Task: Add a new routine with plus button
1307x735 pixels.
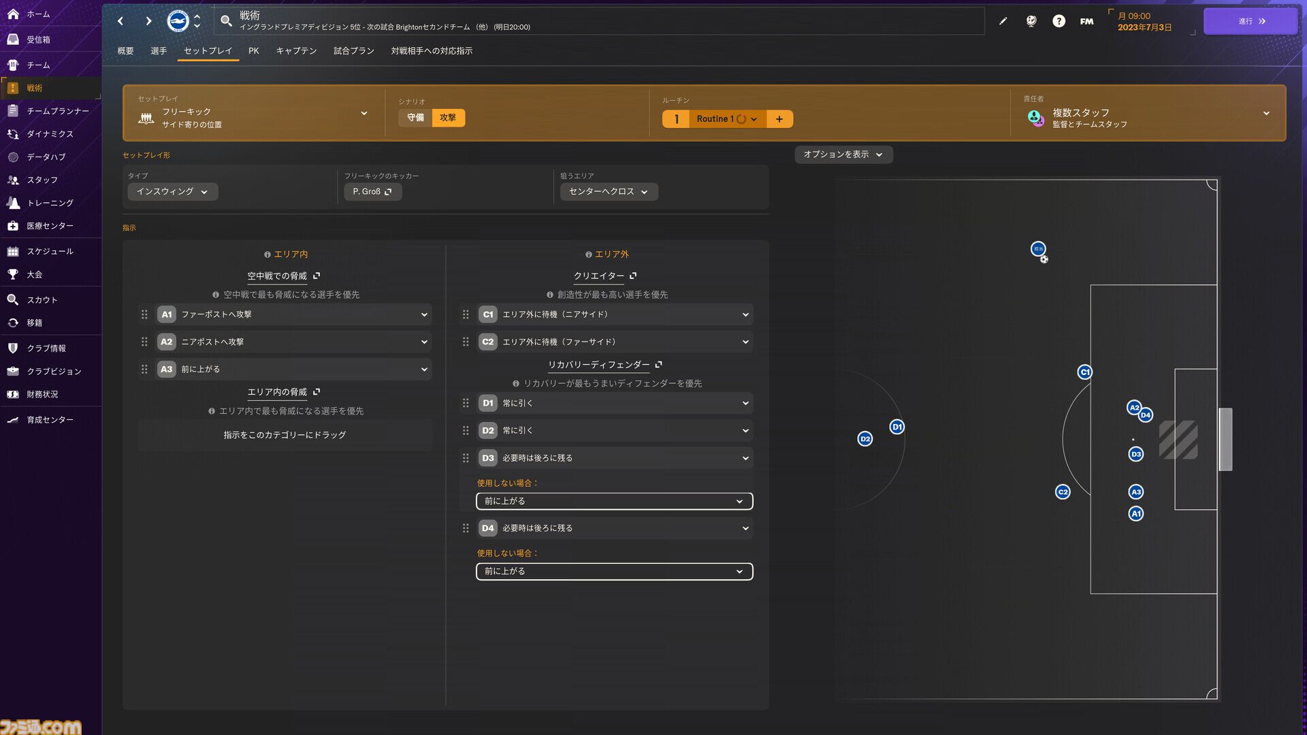Action: pos(779,119)
